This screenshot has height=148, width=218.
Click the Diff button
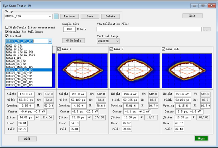pyautogui.click(x=27, y=139)
